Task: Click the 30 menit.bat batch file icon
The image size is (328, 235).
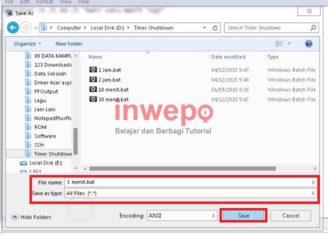Action: click(93, 99)
